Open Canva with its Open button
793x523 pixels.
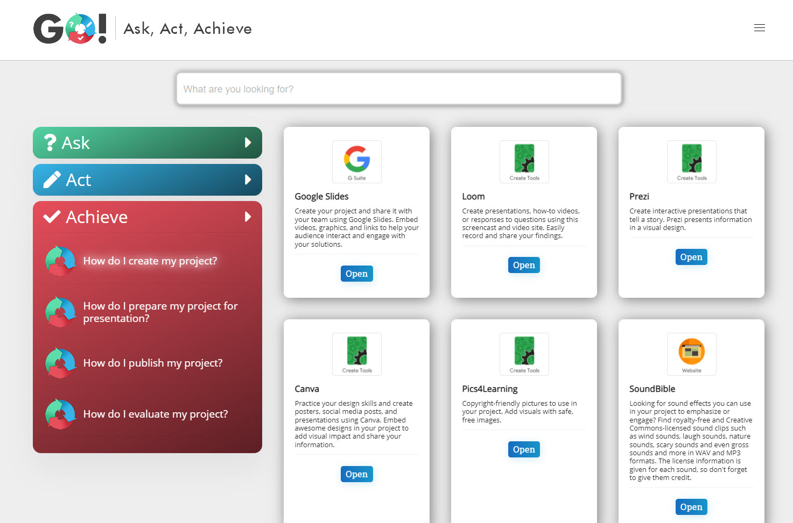(x=357, y=474)
